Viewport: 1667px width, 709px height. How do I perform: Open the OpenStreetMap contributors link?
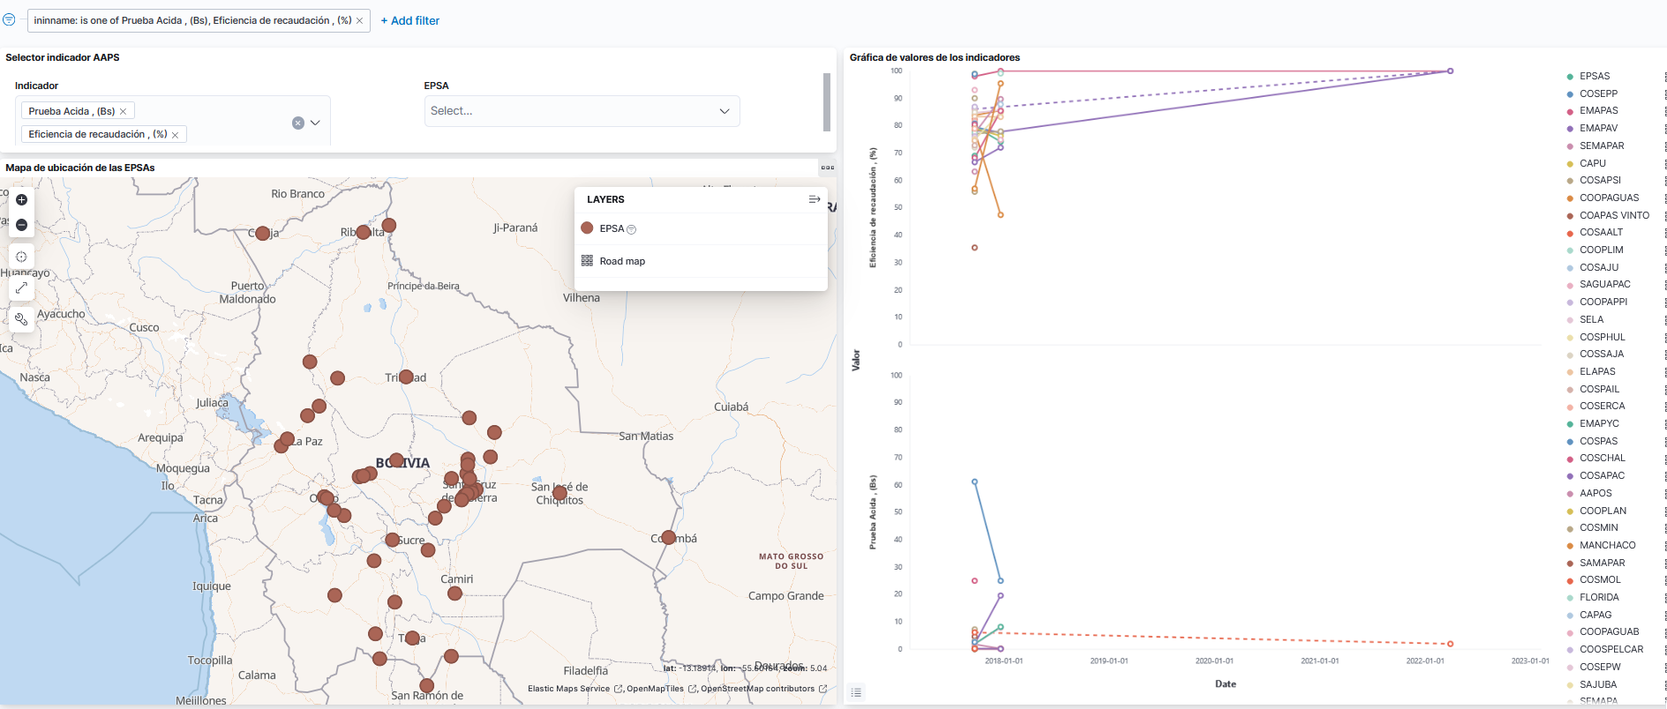point(757,689)
